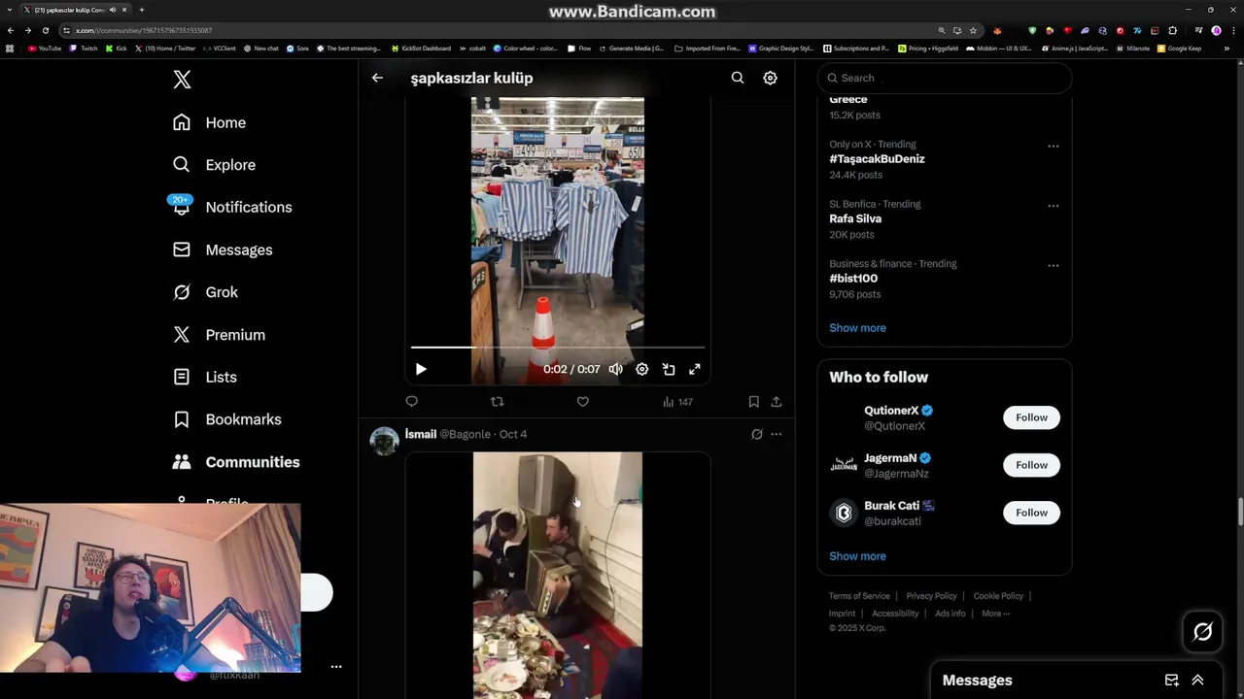
Task: Share the striped shirts video post
Action: point(776,401)
